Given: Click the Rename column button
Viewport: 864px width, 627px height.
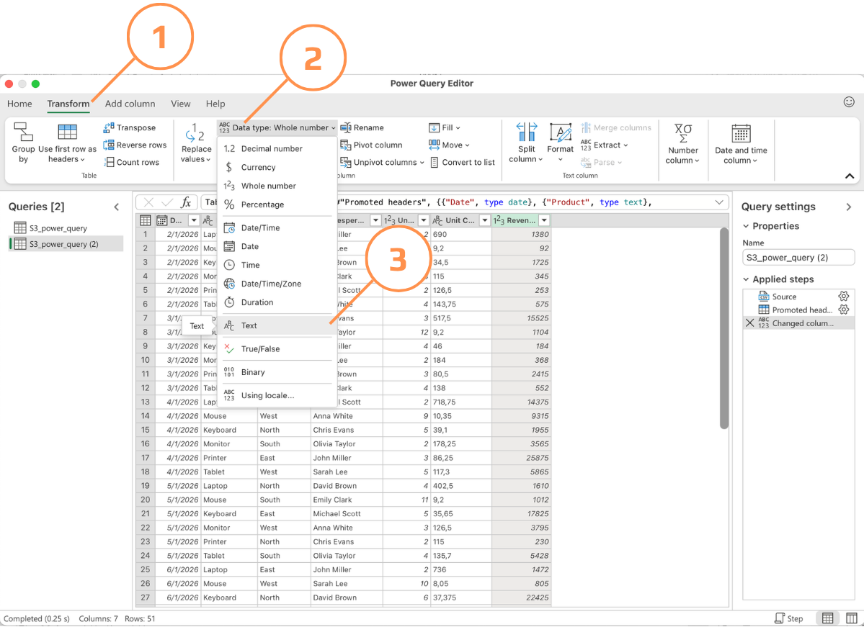Looking at the screenshot, I should click(362, 127).
